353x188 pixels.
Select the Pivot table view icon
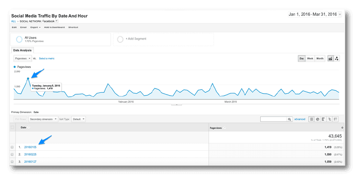tap(336, 120)
